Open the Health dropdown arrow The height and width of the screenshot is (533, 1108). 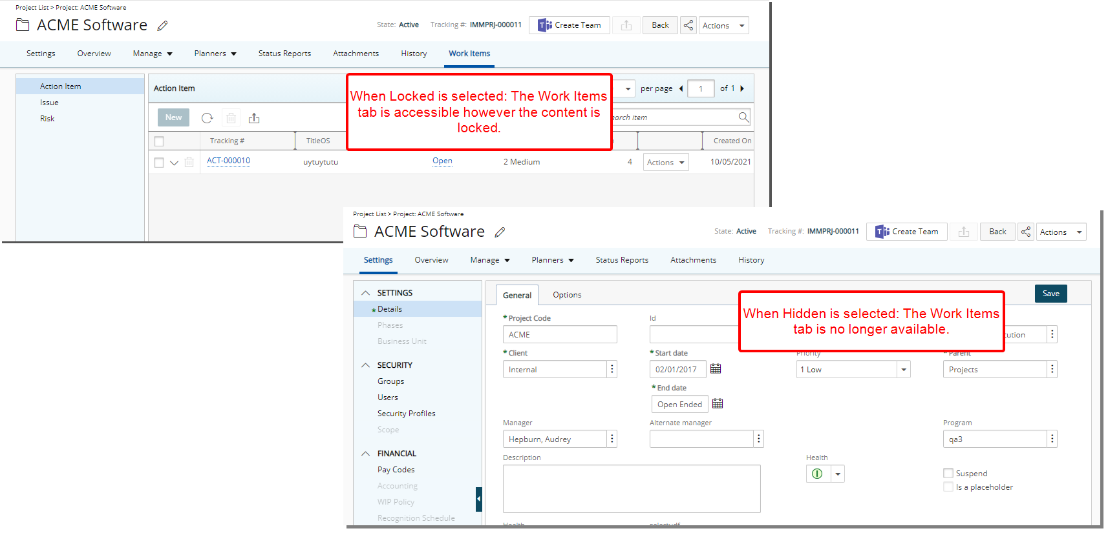838,474
